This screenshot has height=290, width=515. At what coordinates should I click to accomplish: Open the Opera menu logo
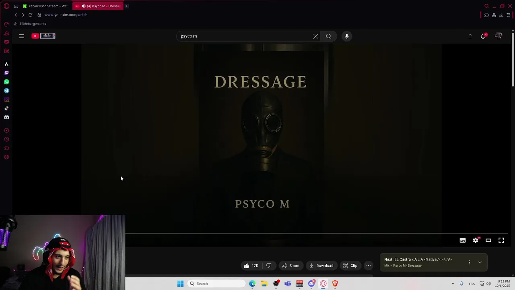coord(6,6)
